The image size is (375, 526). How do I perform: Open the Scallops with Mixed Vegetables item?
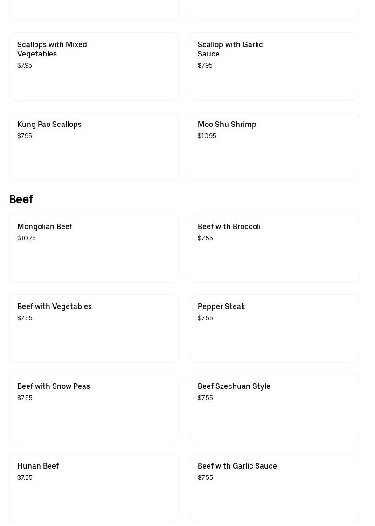click(x=94, y=66)
